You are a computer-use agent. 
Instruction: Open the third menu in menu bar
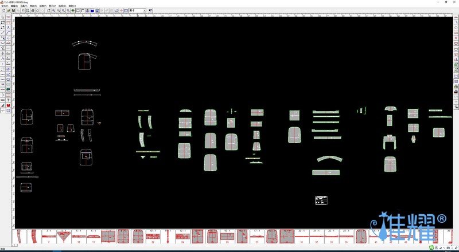(x=24, y=6)
